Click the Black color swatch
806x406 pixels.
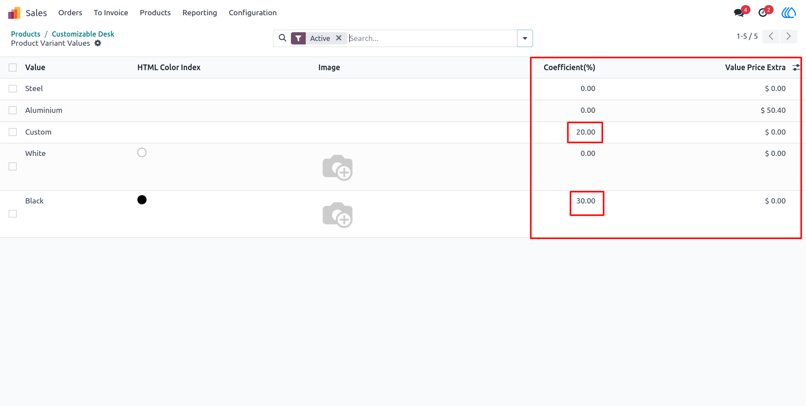(142, 200)
